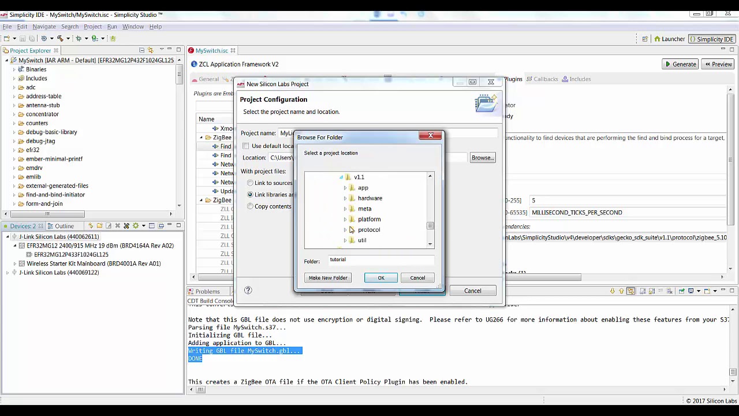Select Link to sources radio button
The height and width of the screenshot is (416, 739).
pos(250,183)
